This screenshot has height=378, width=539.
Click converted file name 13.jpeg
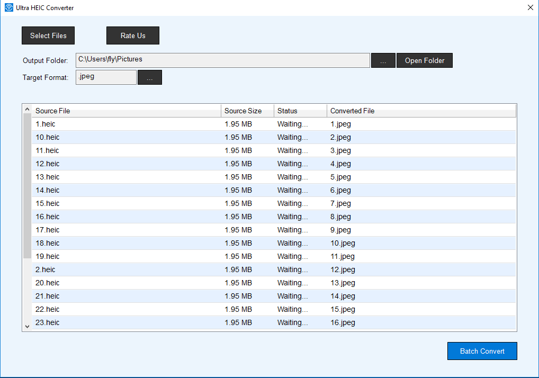coord(343,283)
